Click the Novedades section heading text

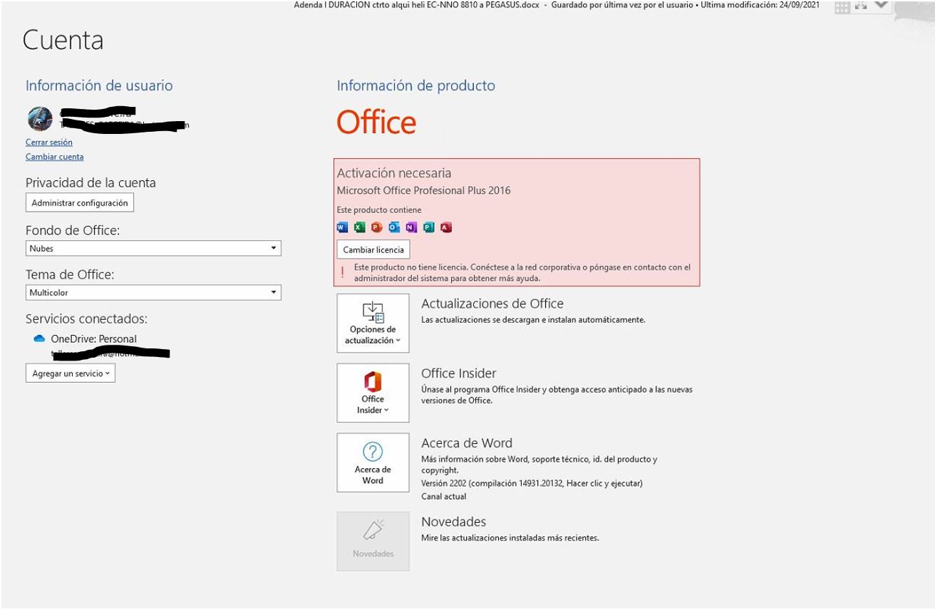454,522
